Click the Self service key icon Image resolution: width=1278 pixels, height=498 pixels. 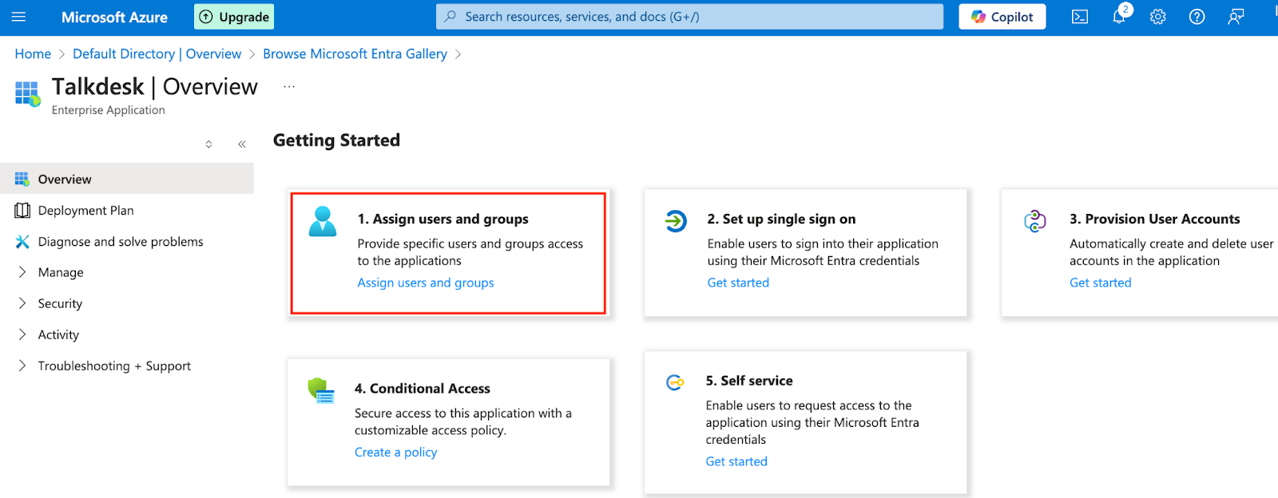[x=675, y=382]
